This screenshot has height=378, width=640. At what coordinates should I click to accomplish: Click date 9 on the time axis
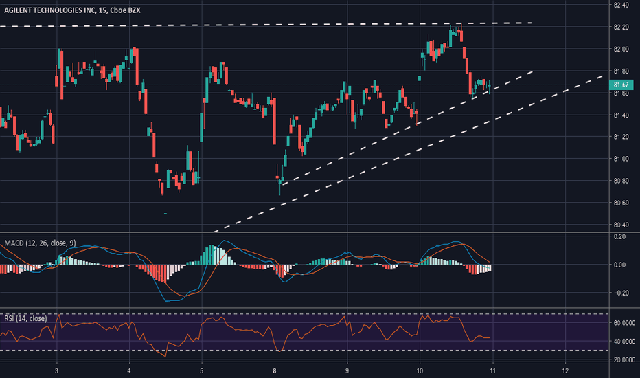point(347,371)
